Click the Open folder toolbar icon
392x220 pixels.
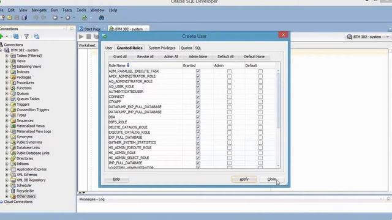click(x=10, y=18)
